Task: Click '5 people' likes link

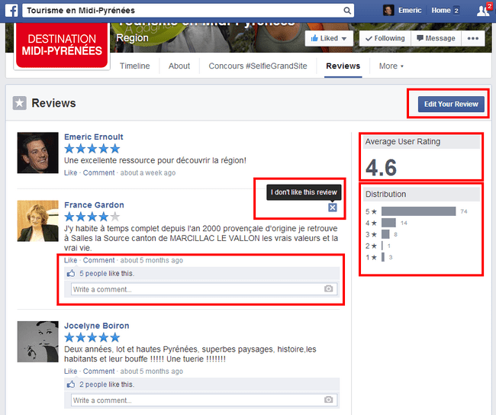Action: [x=93, y=273]
